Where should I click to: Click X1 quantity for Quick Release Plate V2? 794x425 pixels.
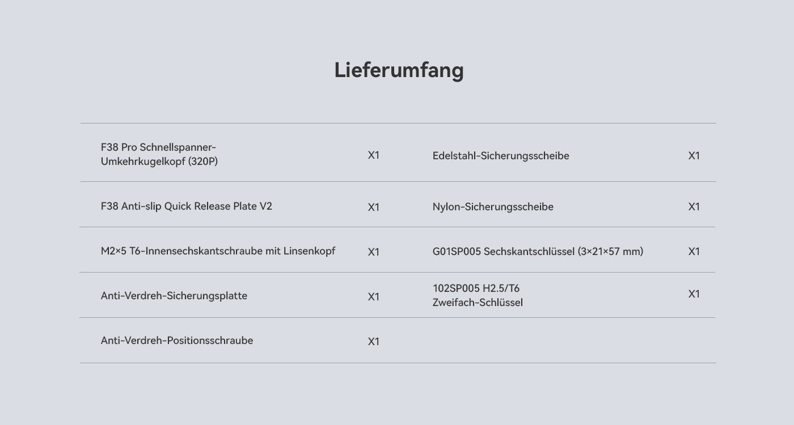click(x=373, y=207)
